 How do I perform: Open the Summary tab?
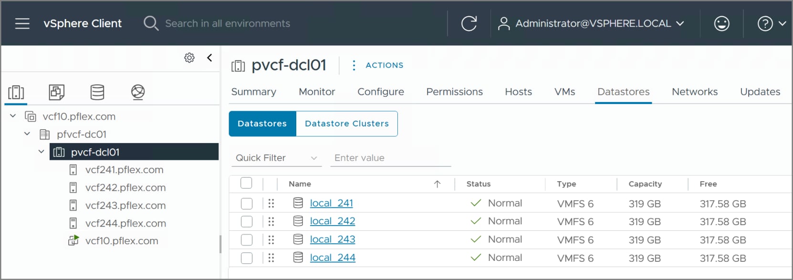pos(254,92)
